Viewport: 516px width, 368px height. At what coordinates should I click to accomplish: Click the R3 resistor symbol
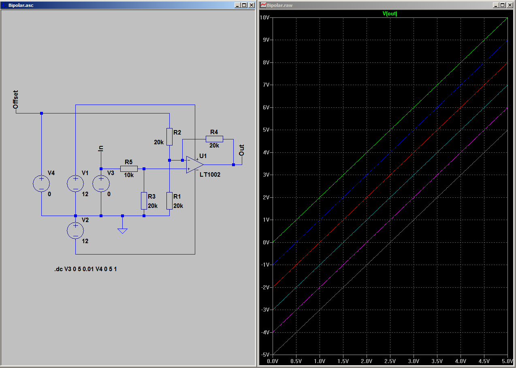[x=144, y=201]
